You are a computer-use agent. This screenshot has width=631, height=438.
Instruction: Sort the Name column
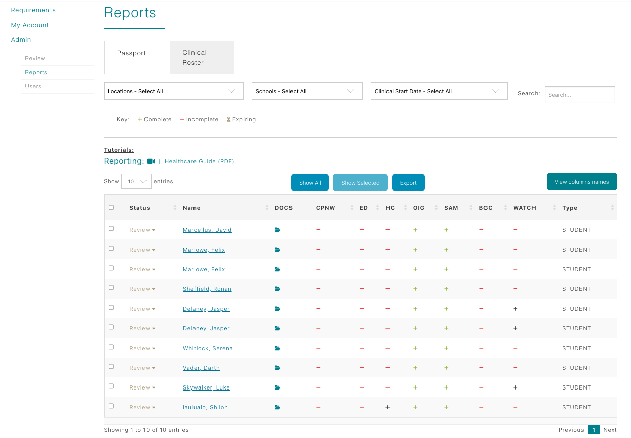[x=267, y=207]
